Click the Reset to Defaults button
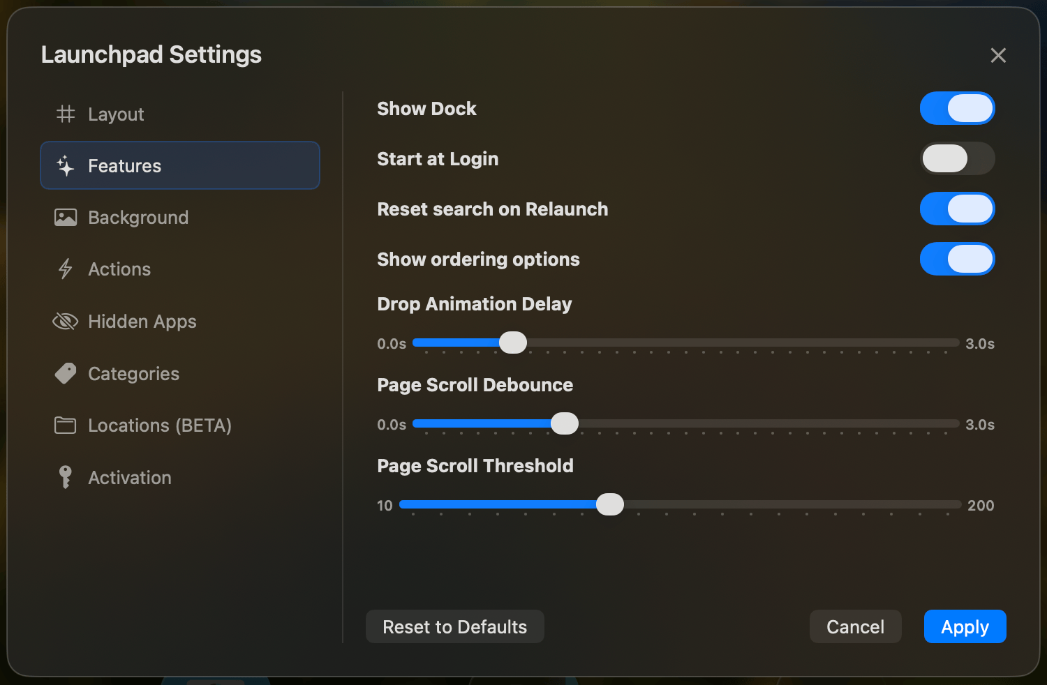The width and height of the screenshot is (1047, 685). (x=454, y=626)
